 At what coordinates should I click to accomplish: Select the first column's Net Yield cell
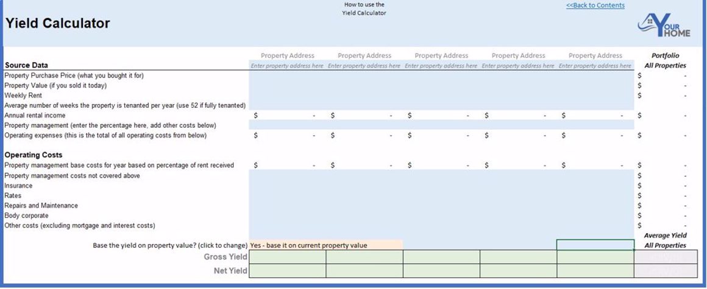coord(287,271)
